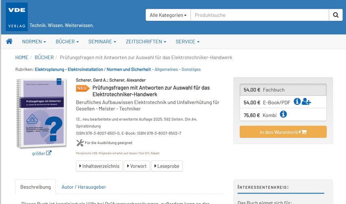This screenshot has width=346, height=204.
Task: Click the größer enlarge image link
Action: pyautogui.click(x=42, y=153)
